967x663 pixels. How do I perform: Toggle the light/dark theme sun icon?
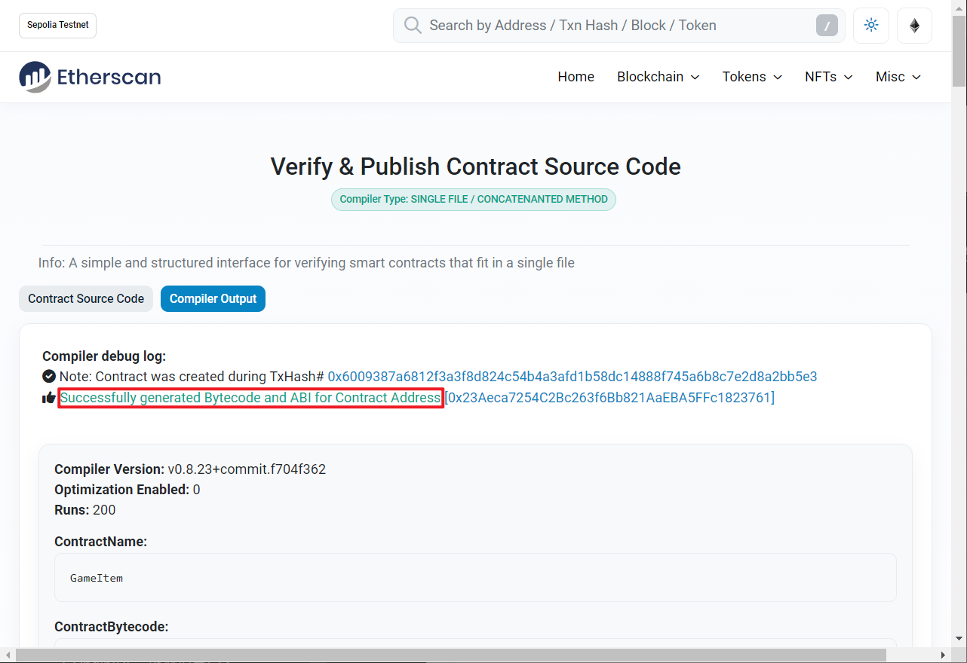point(871,26)
